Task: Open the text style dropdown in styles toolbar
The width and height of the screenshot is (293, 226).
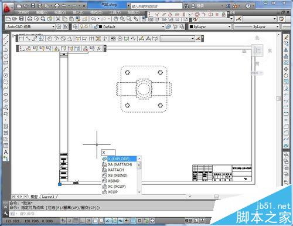Action: 231,19
